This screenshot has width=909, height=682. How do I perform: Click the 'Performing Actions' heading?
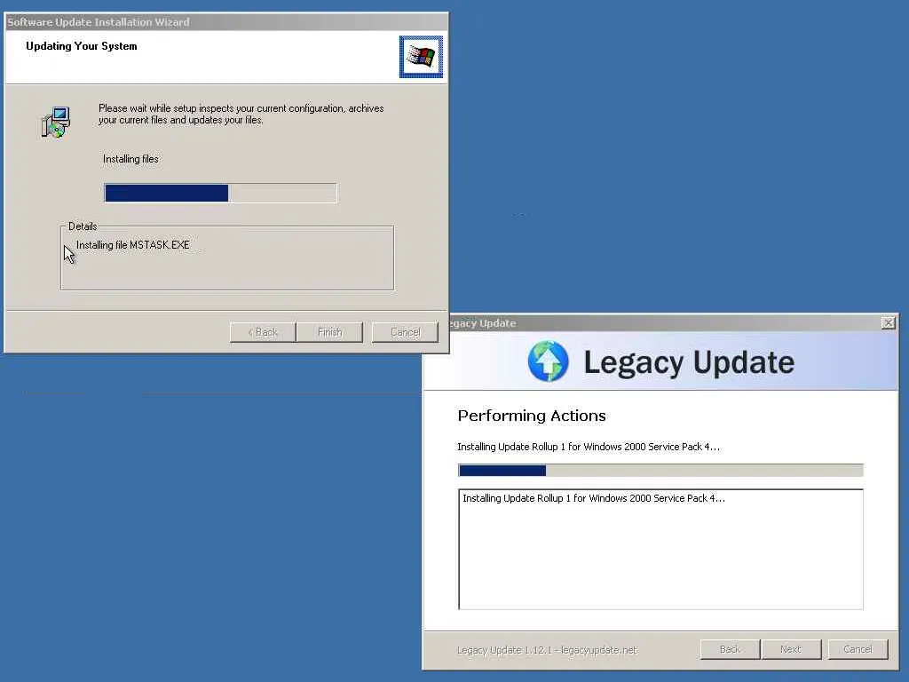(x=532, y=416)
